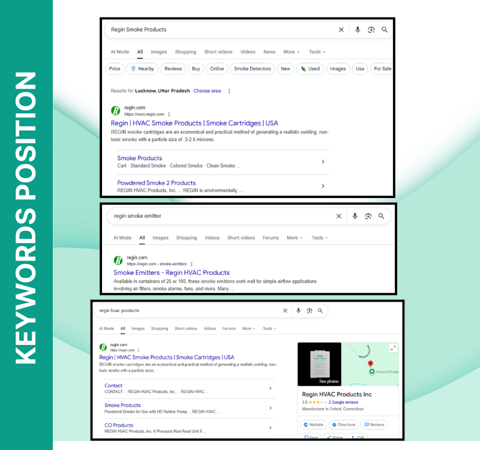Image resolution: width=480 pixels, height=450 pixels.
Task: Click the Directions button in knowledge panel
Action: click(x=343, y=425)
